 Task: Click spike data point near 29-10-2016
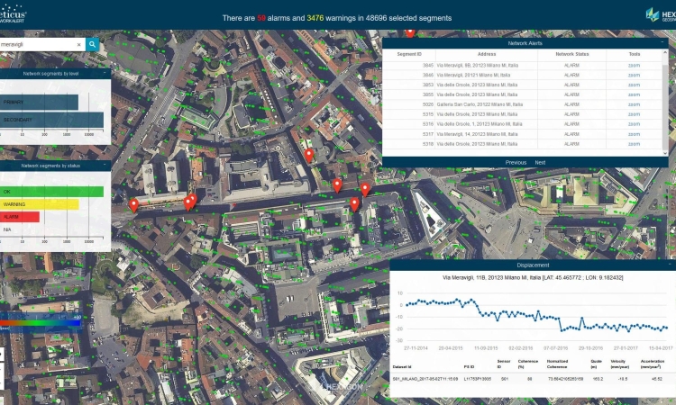(582, 319)
